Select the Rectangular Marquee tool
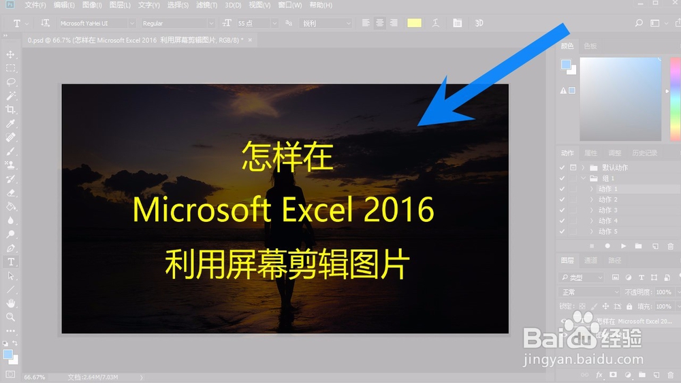The image size is (681, 383). (10, 68)
